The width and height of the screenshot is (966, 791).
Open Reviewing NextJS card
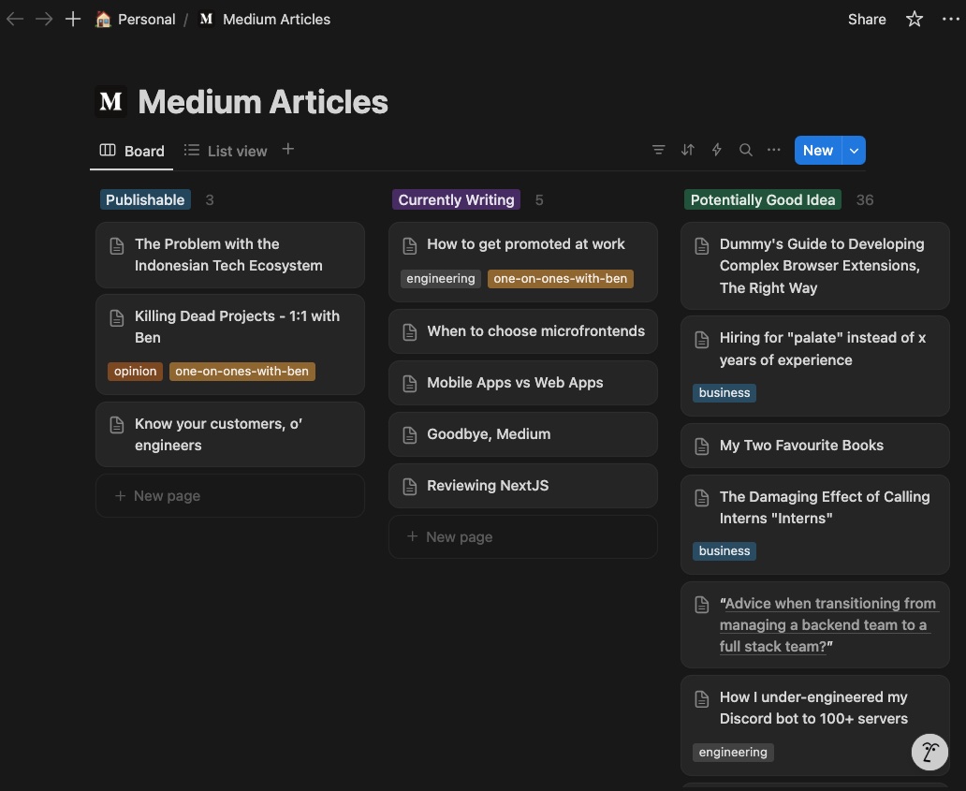pyautogui.click(x=522, y=486)
